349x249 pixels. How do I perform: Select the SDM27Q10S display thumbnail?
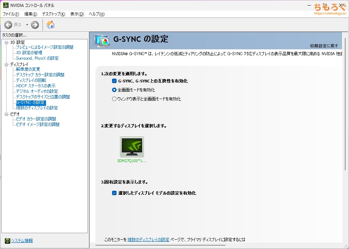[132, 147]
